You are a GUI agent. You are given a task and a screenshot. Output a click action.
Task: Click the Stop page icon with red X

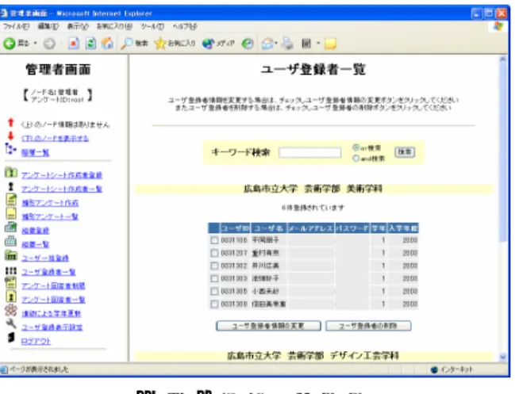[74, 44]
